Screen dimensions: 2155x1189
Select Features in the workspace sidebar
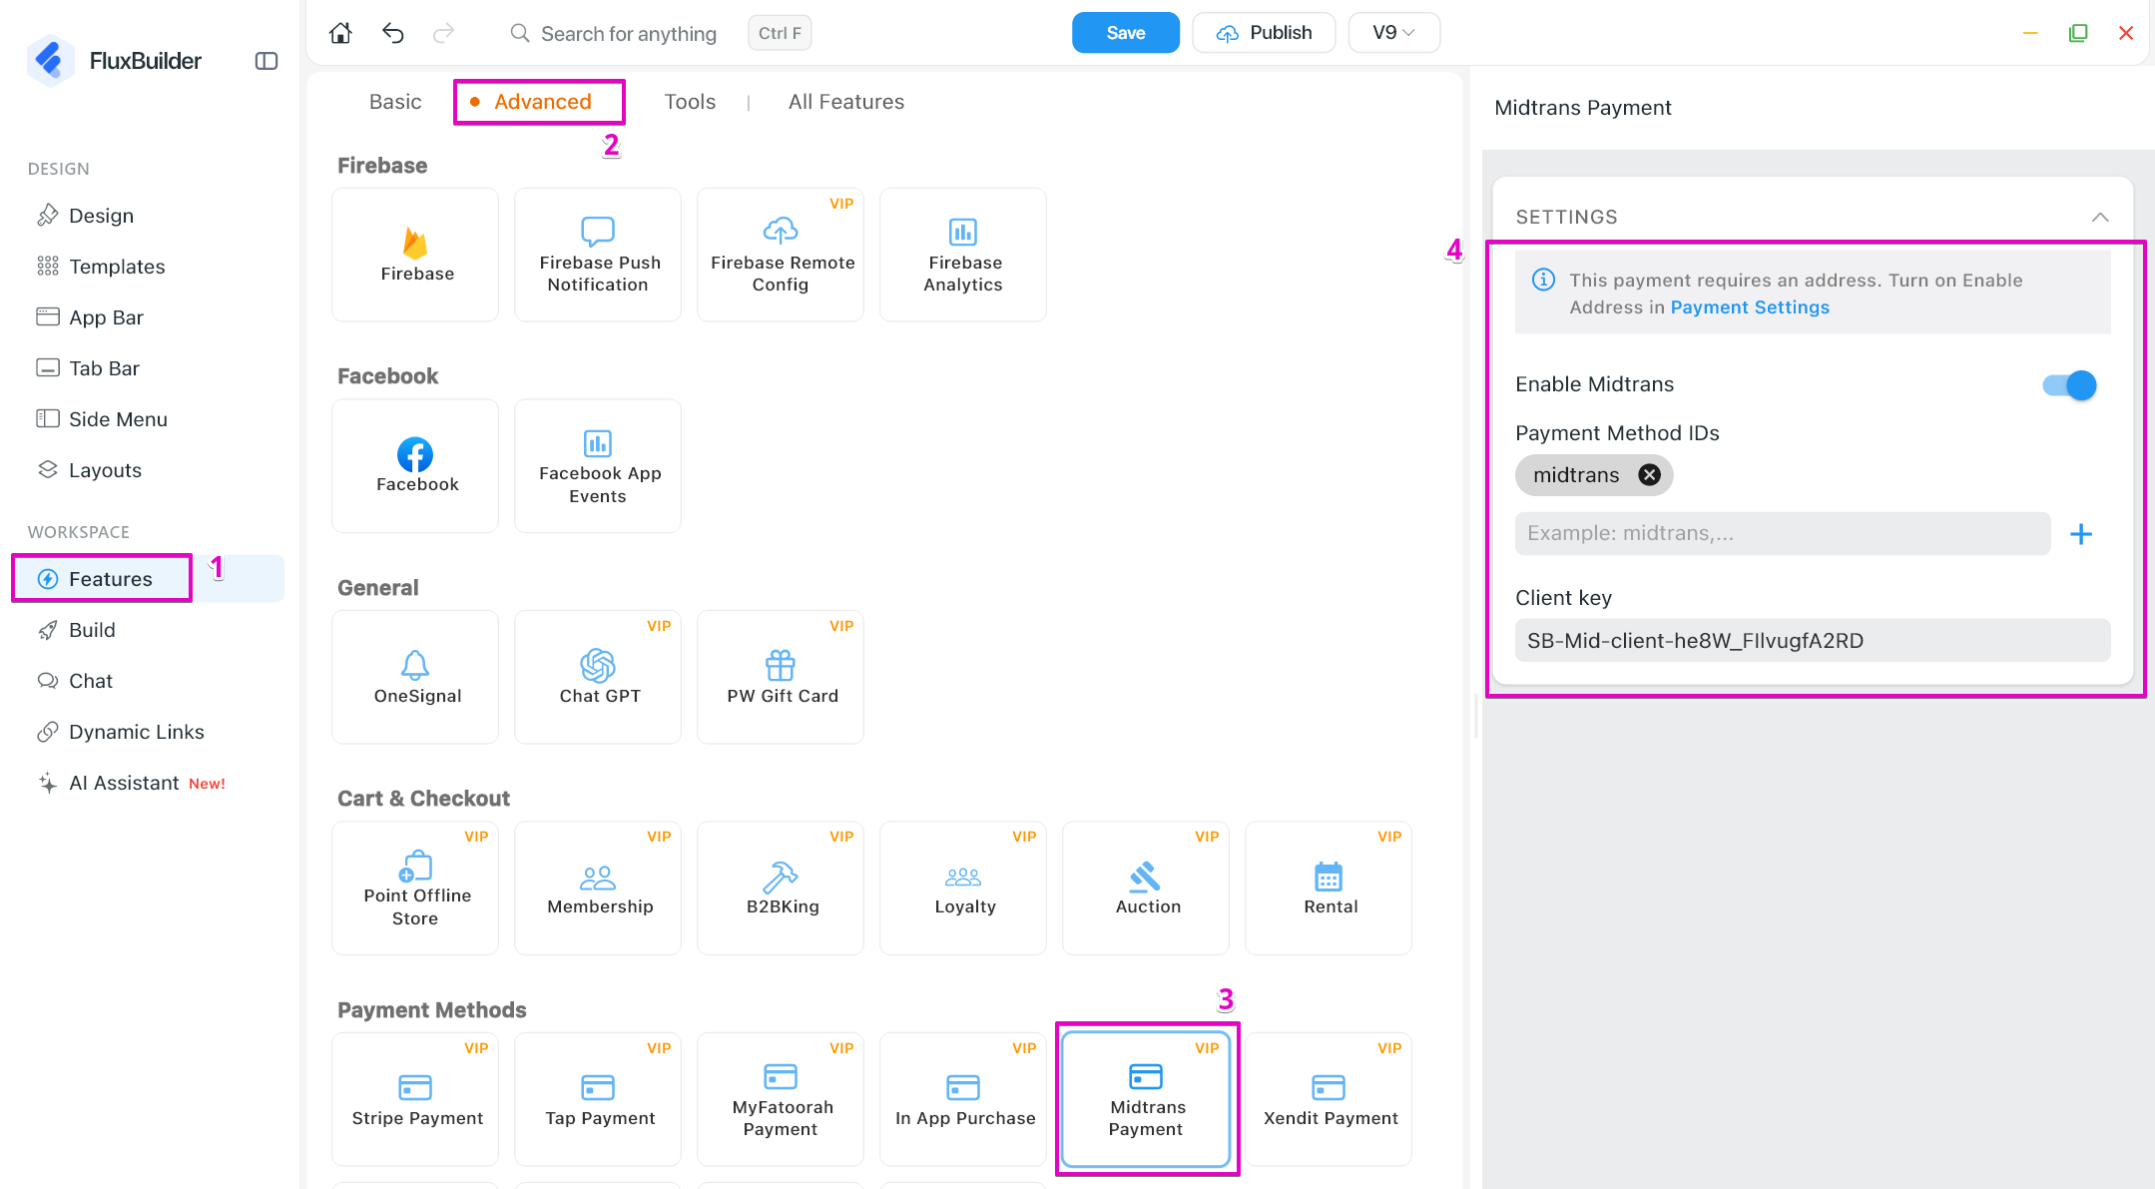click(148, 579)
